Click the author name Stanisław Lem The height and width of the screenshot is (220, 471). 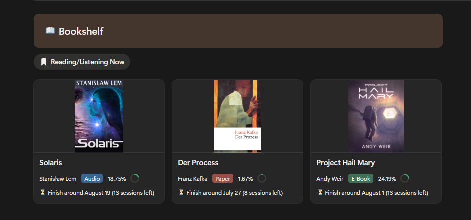(x=58, y=179)
